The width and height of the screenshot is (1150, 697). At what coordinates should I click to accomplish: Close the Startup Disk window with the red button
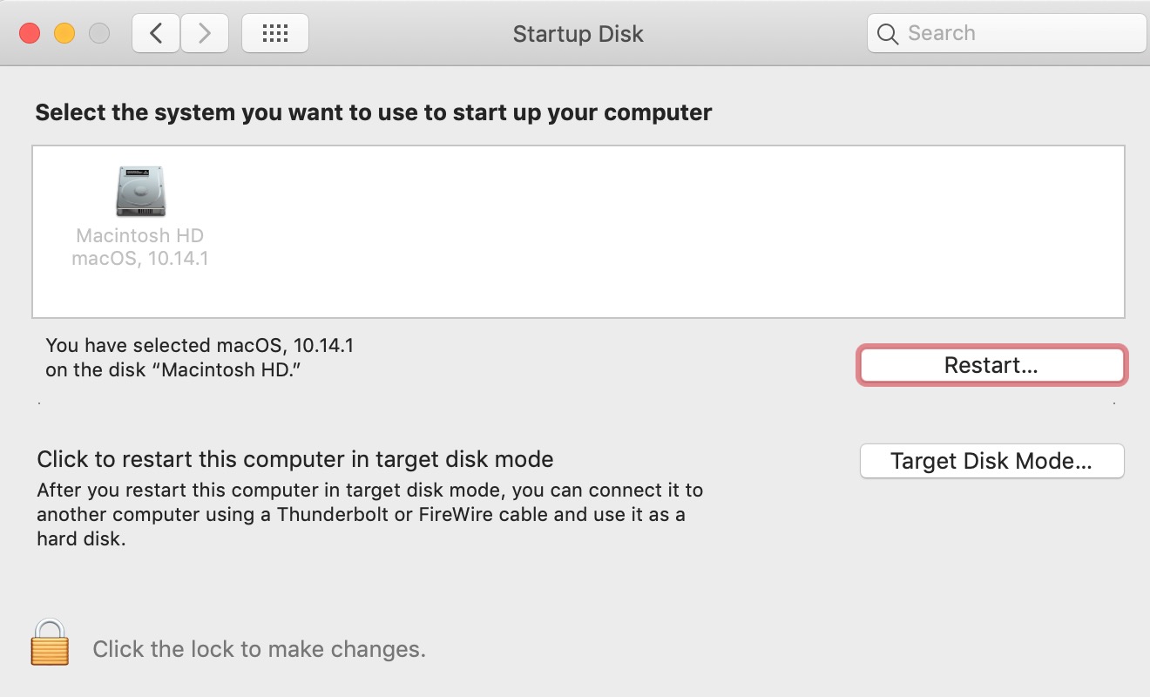[x=30, y=34]
